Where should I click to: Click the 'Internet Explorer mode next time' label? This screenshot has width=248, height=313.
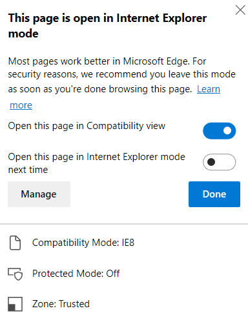[x=96, y=163]
